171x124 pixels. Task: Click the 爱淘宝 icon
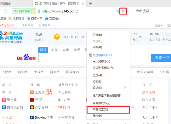pyautogui.click(x=32, y=92)
